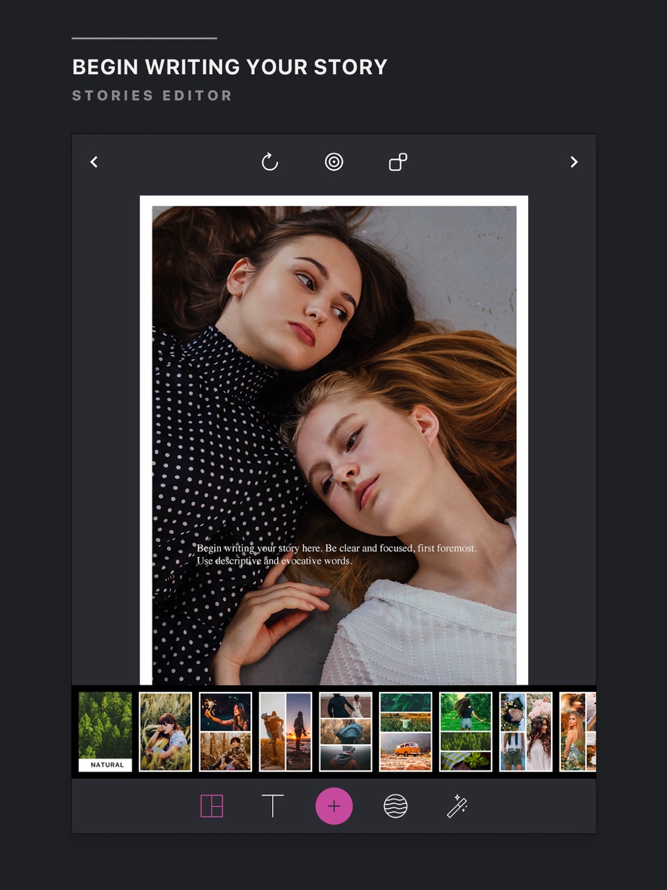Choose the orange van template

406,732
